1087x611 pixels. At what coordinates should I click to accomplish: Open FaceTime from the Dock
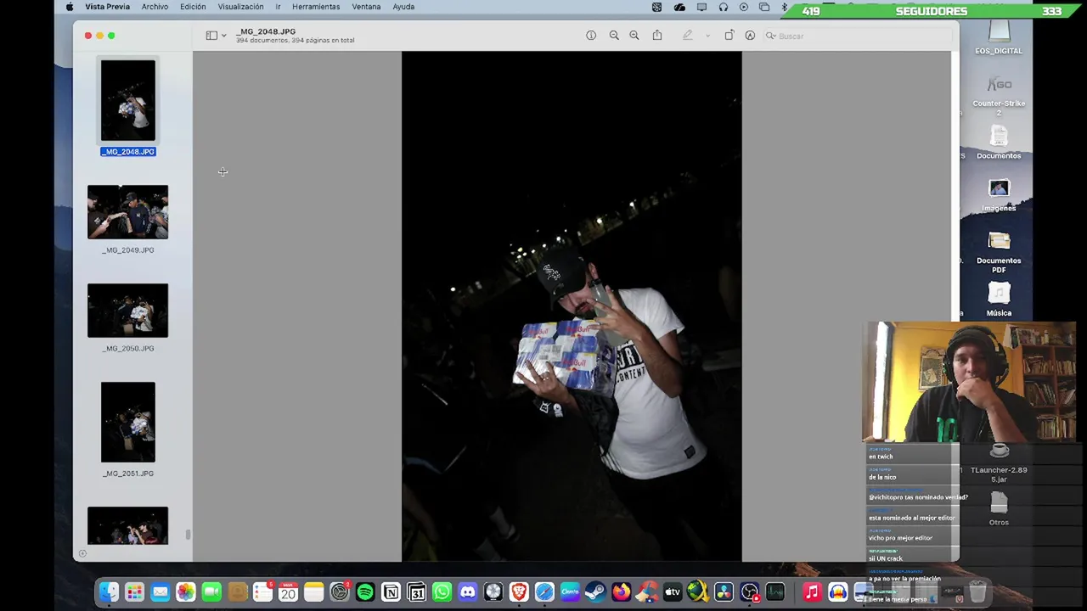[211, 592]
